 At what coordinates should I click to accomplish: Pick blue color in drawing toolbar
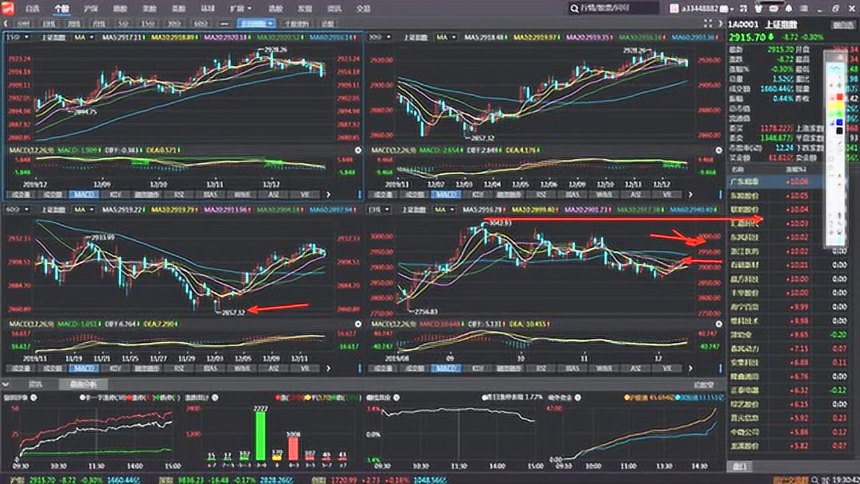840,122
